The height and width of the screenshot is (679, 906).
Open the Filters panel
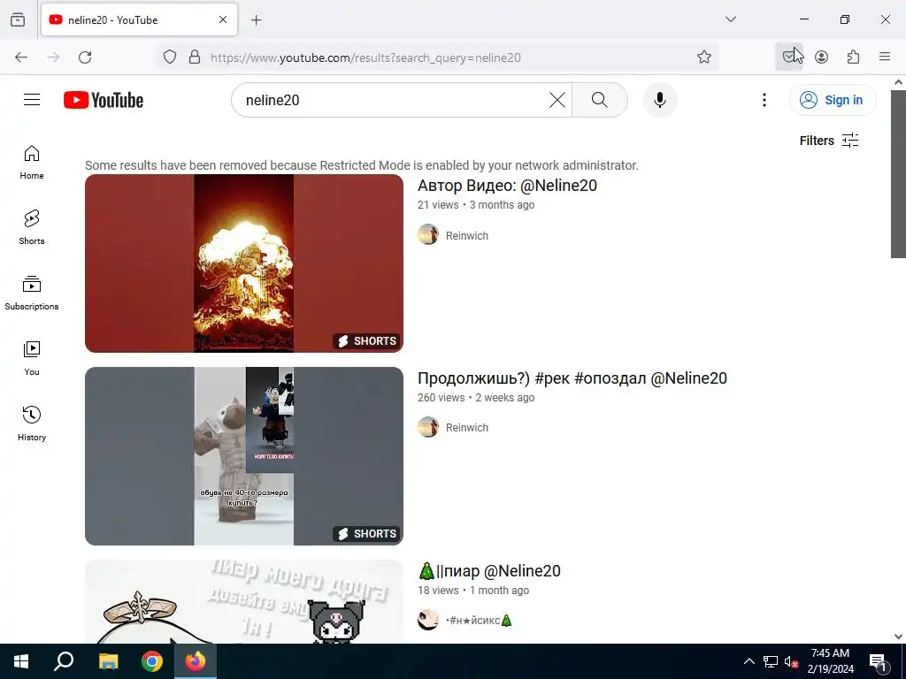click(828, 141)
